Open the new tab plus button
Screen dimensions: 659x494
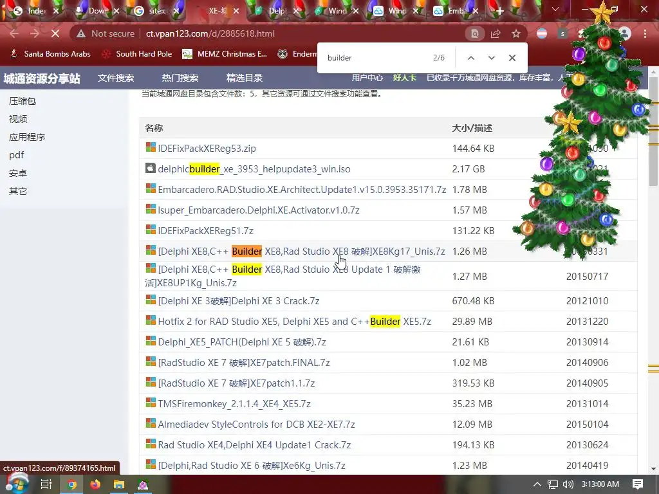(x=499, y=12)
